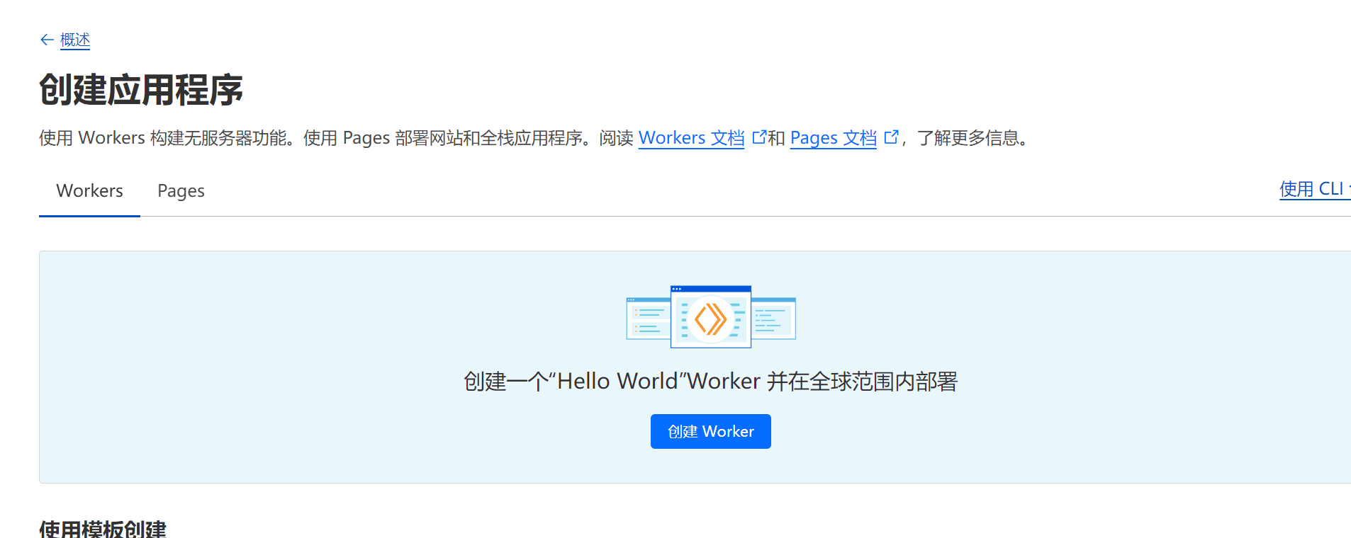This screenshot has width=1351, height=538.
Task: Open the Pages 文档 documentation link
Action: click(833, 137)
